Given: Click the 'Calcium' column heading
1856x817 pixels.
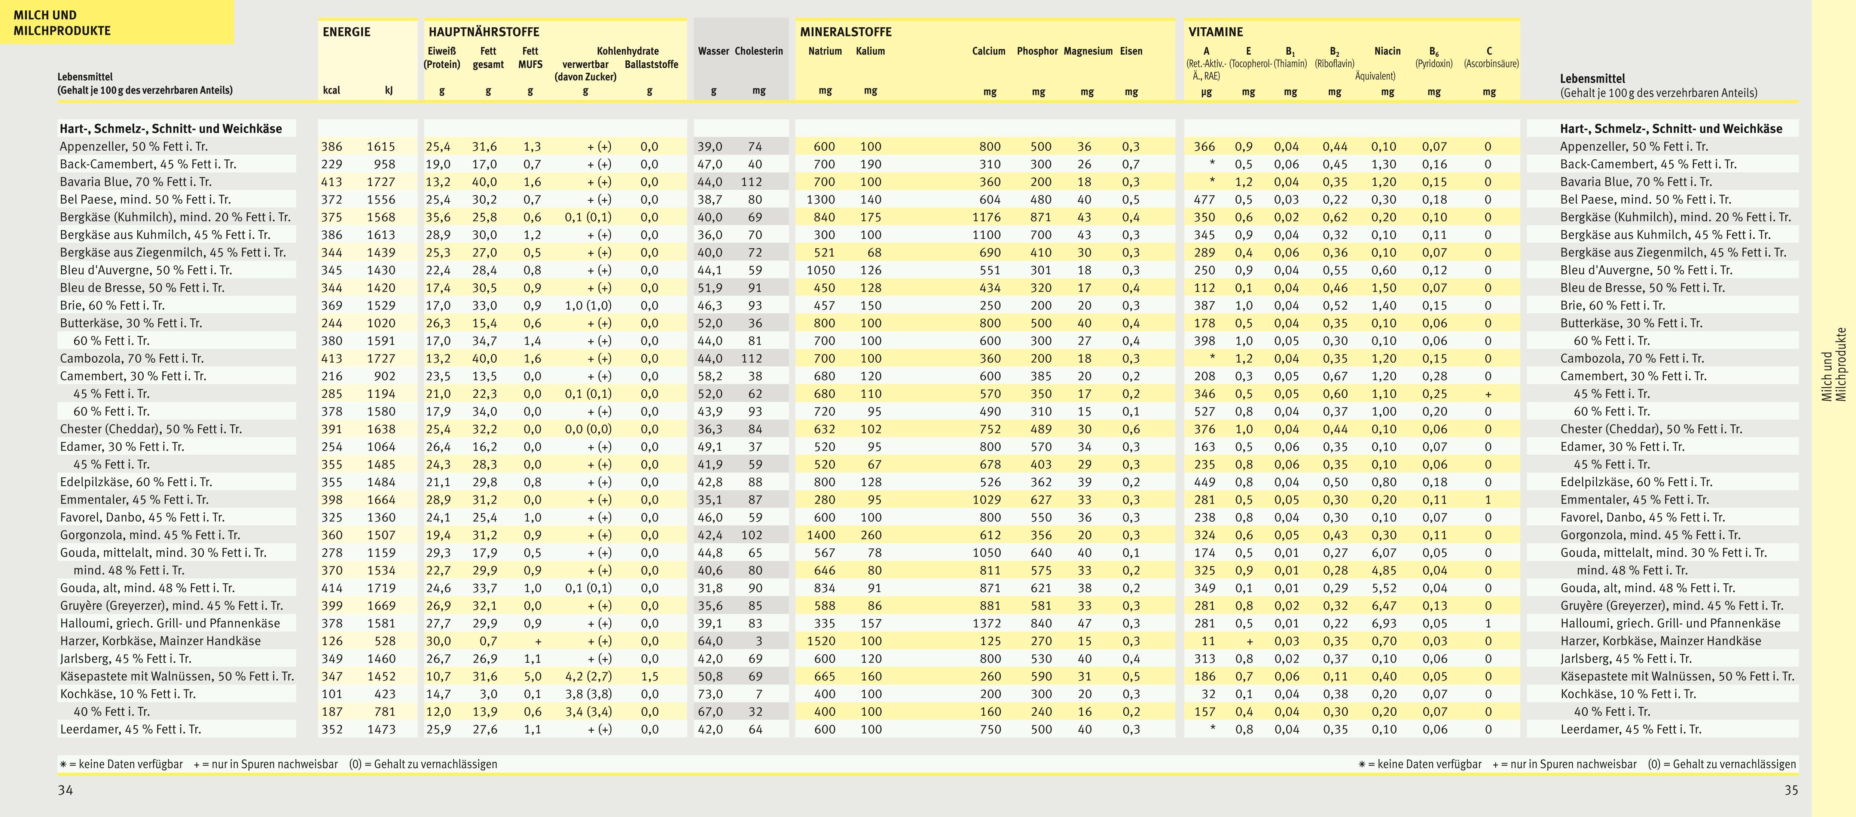Looking at the screenshot, I should coord(989,51).
